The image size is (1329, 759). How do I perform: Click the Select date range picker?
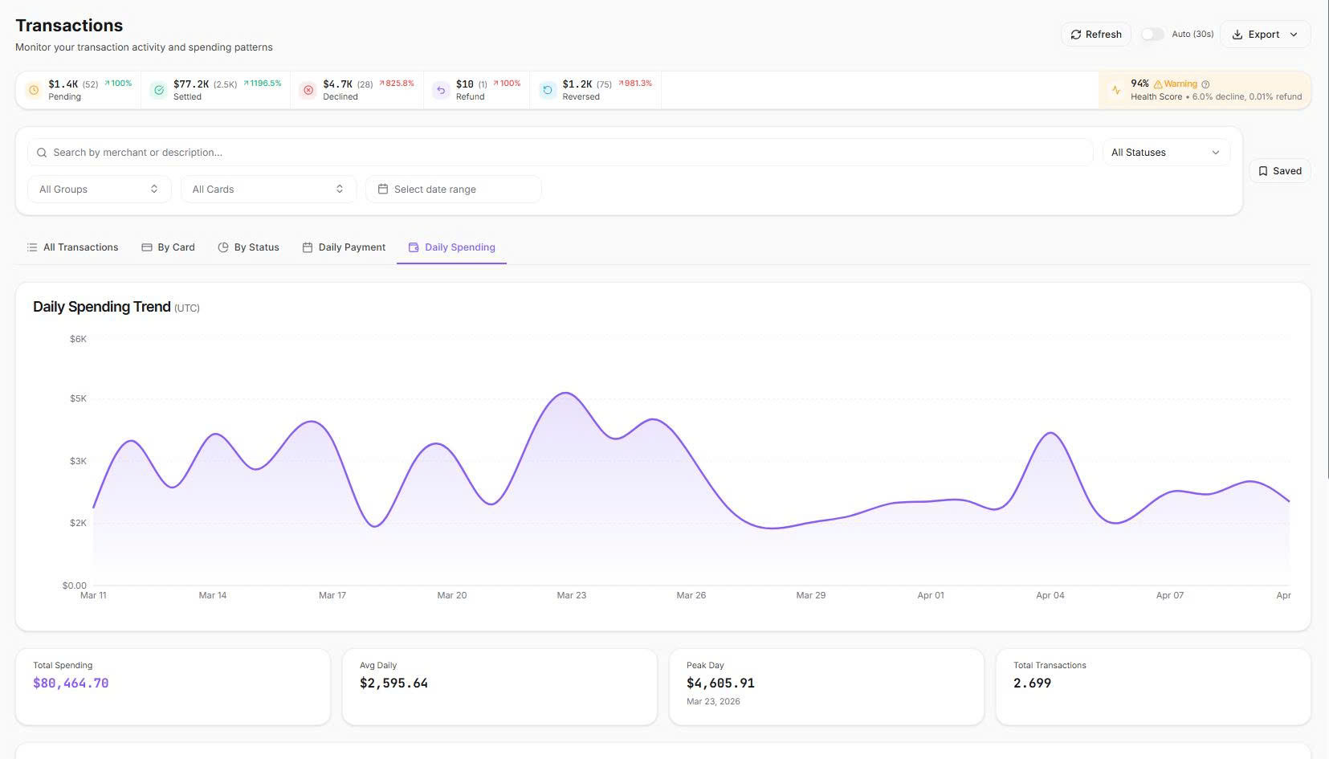point(453,190)
